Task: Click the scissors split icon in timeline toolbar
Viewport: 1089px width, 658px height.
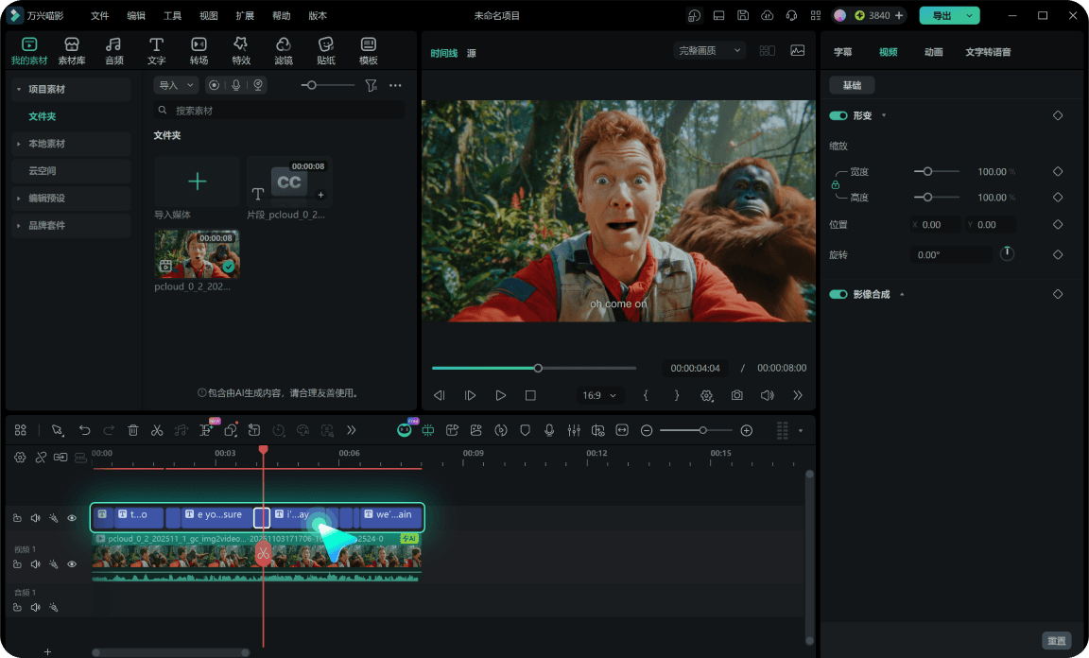Action: pos(157,431)
